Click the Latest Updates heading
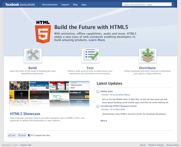The width and height of the screenshot is (181, 147). 109,83
